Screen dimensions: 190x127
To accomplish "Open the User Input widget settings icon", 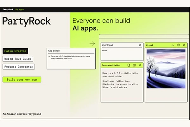I will [140, 45].
